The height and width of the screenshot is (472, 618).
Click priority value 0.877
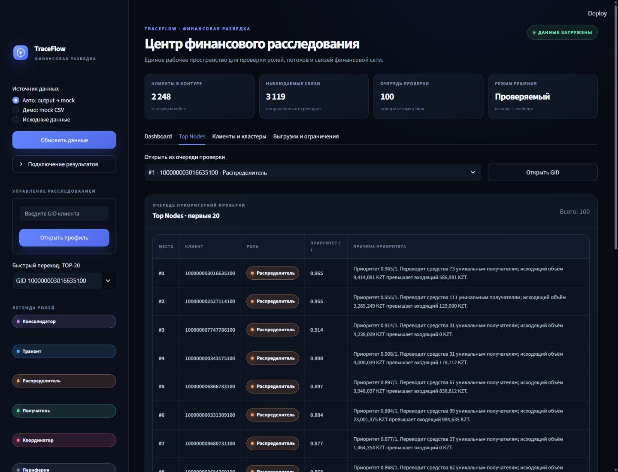(317, 444)
